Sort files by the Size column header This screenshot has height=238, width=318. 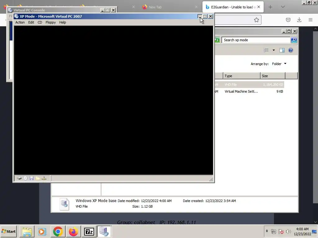273,76
